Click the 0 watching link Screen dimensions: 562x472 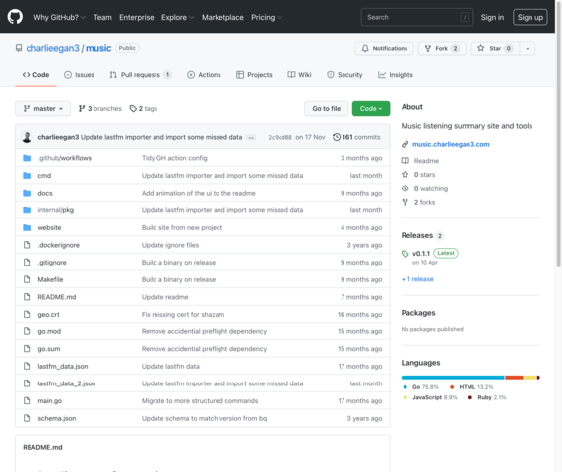pyautogui.click(x=425, y=188)
